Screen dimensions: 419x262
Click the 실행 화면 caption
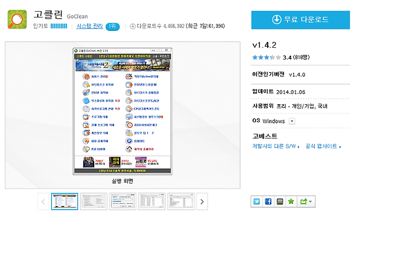coord(122,181)
